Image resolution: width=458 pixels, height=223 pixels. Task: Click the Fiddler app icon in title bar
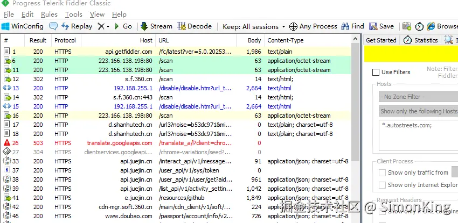(x=5, y=4)
